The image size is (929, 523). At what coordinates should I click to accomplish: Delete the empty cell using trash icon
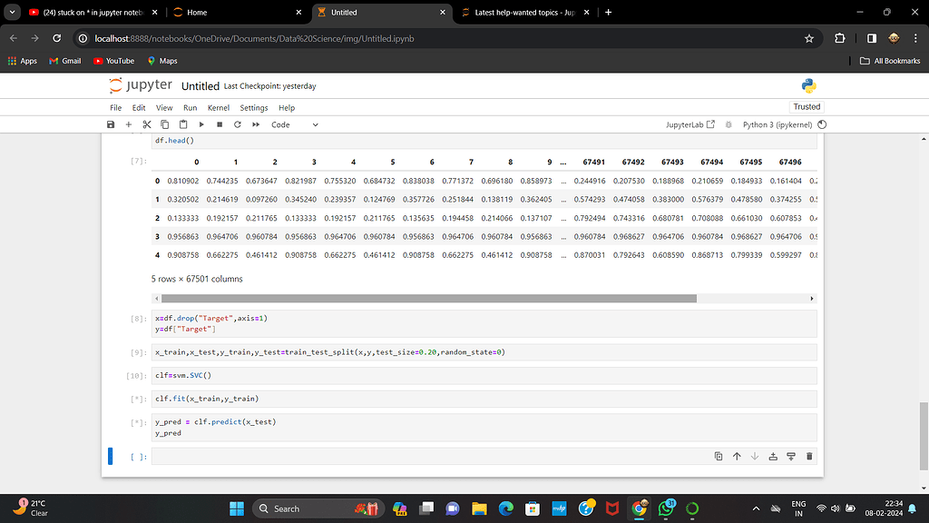pyautogui.click(x=809, y=457)
